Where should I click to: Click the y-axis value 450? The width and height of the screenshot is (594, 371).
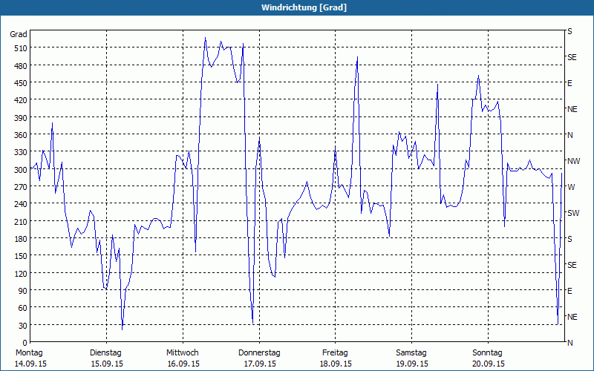[x=22, y=83]
